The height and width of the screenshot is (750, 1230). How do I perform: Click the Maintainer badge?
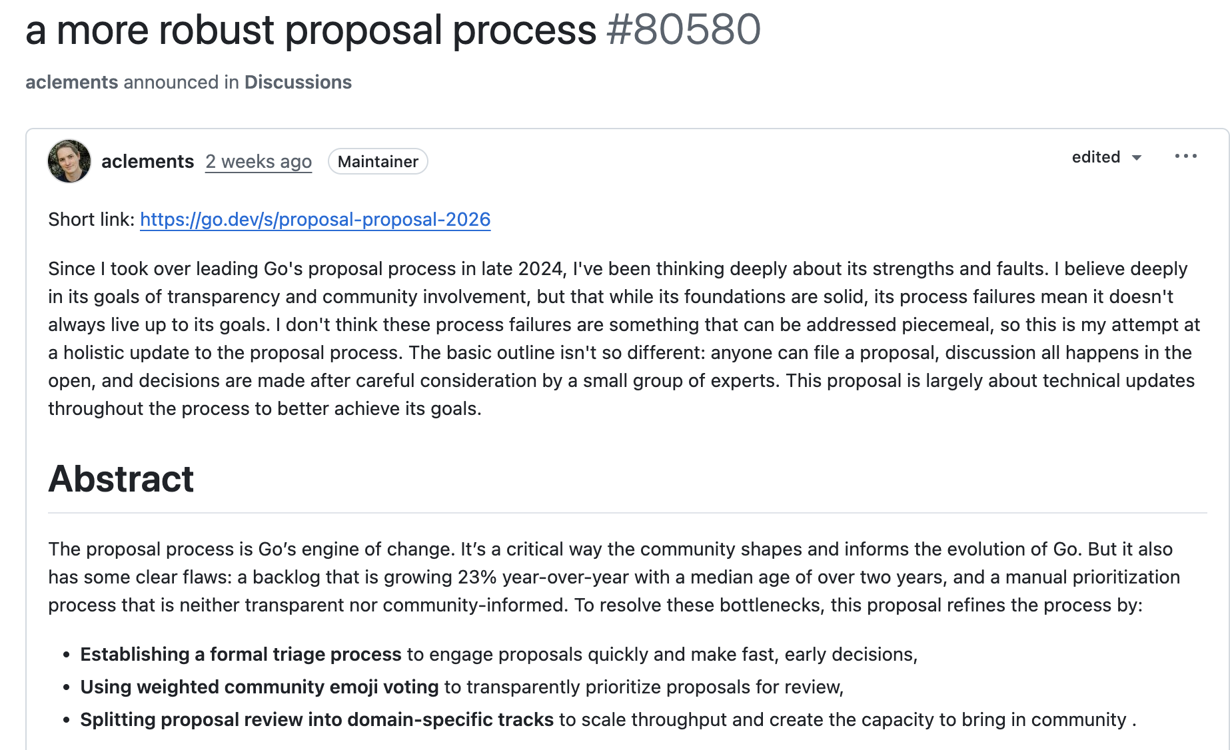[378, 161]
